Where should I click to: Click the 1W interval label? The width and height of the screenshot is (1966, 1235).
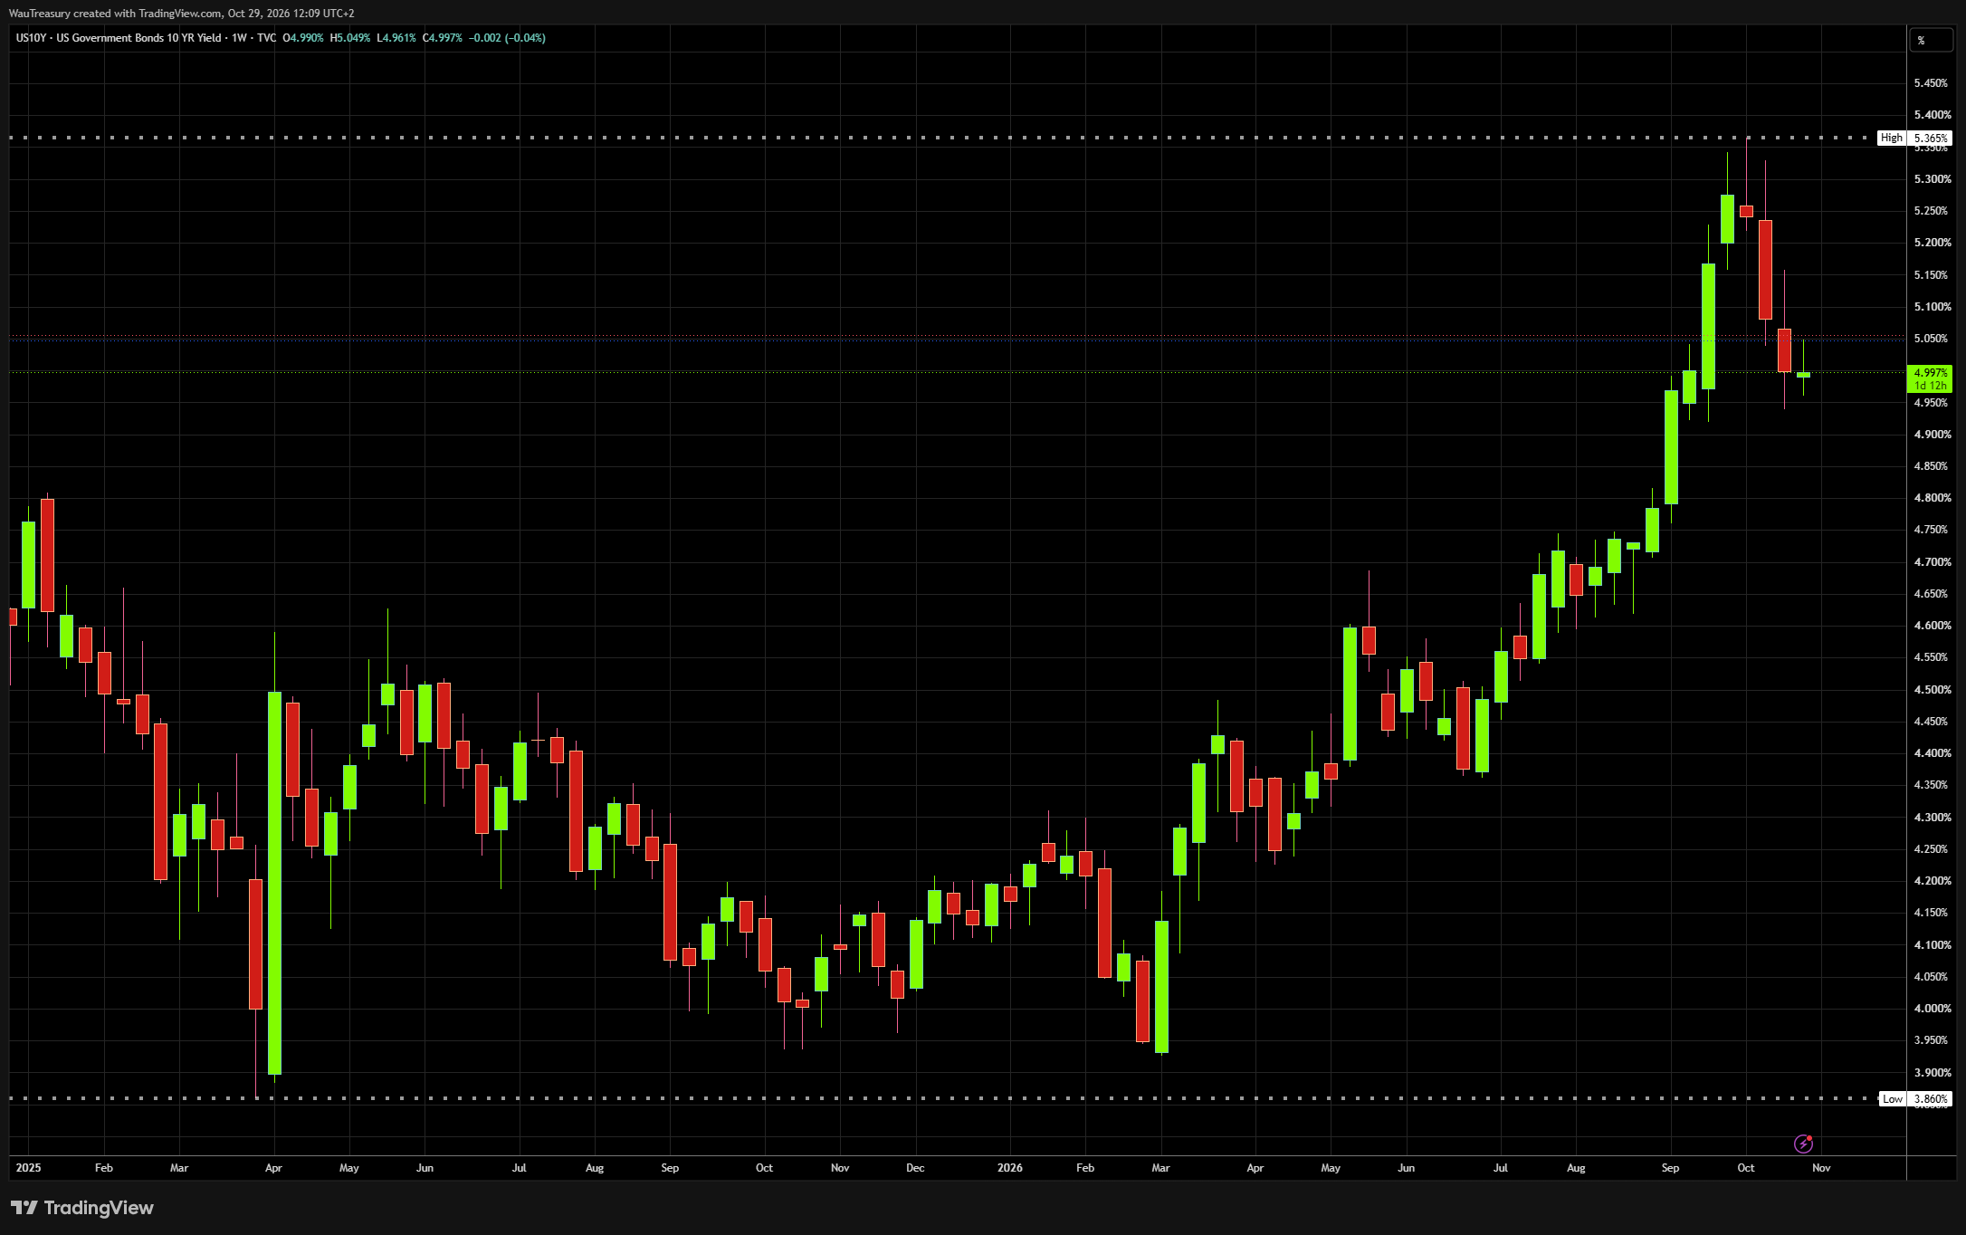(x=239, y=38)
